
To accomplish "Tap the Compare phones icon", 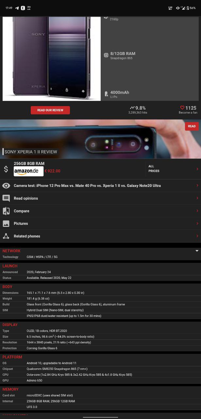I will [6, 211].
